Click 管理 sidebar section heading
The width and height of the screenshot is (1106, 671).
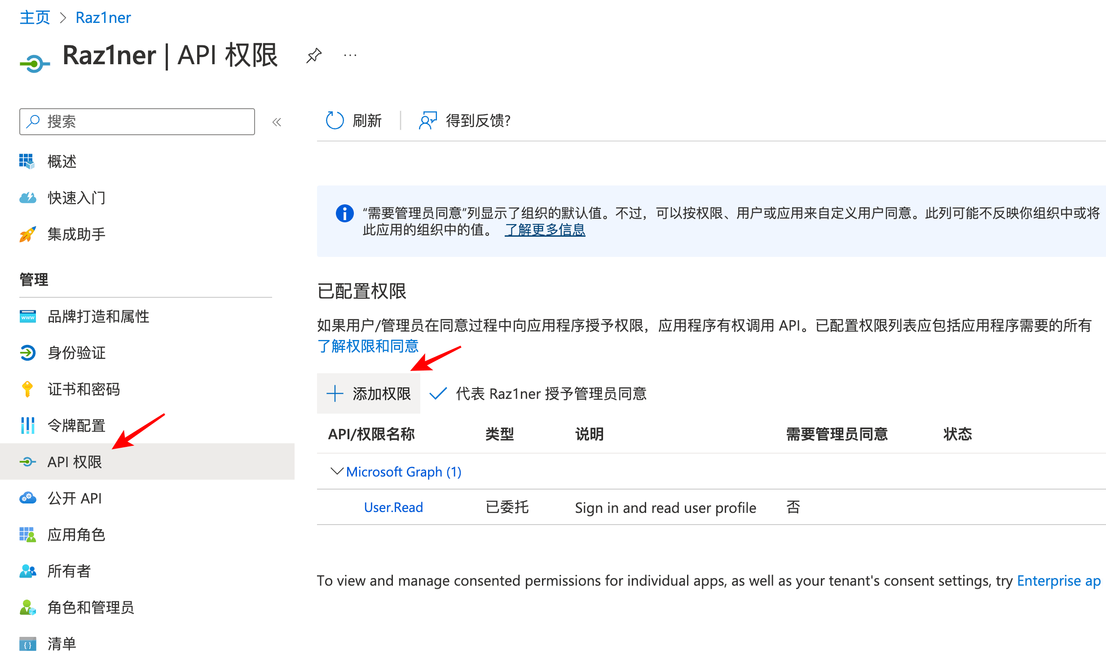(x=34, y=279)
